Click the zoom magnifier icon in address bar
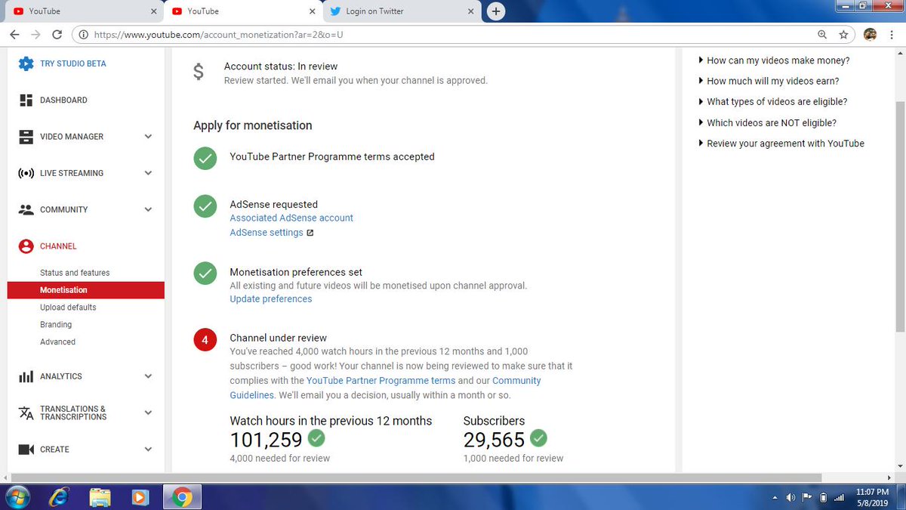906x510 pixels. (x=822, y=34)
